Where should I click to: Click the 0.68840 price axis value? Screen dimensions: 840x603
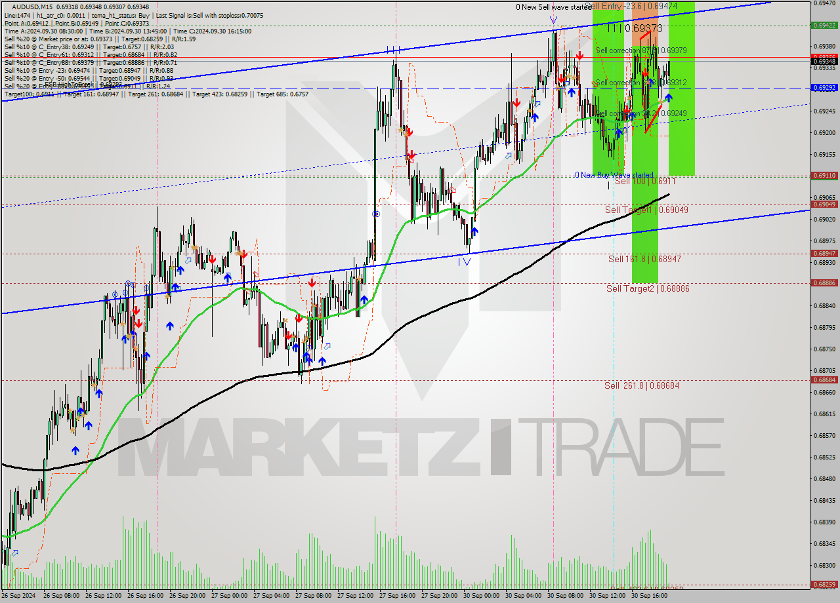(x=824, y=306)
